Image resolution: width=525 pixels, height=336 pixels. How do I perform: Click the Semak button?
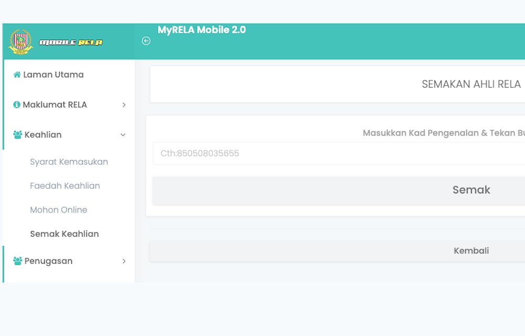(x=339, y=190)
